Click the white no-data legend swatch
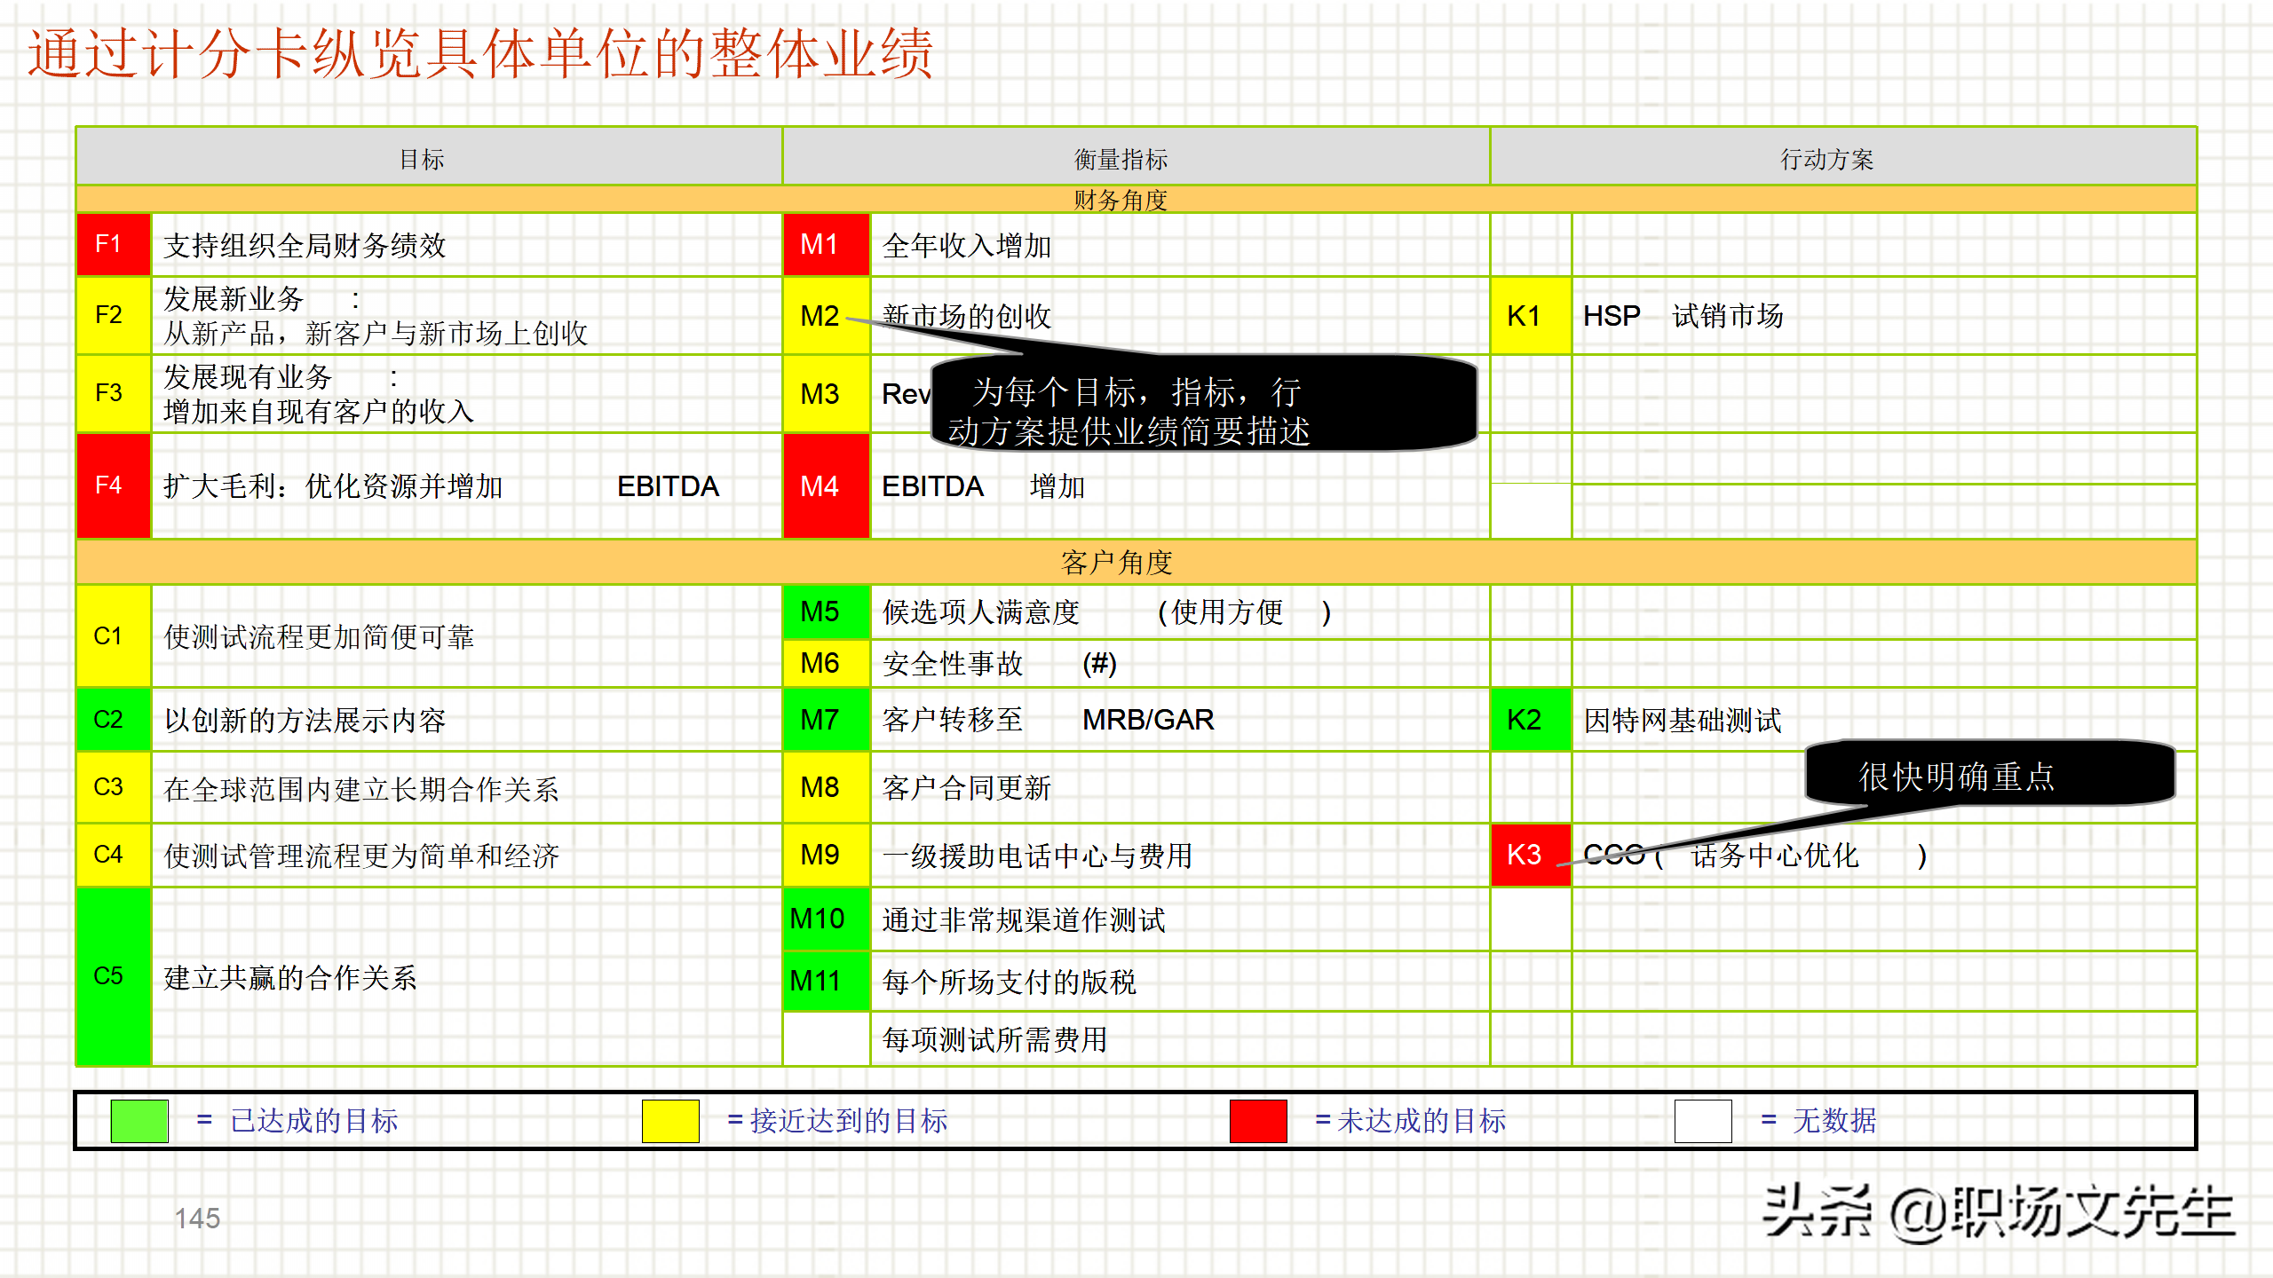This screenshot has height=1278, width=2273. (1702, 1120)
